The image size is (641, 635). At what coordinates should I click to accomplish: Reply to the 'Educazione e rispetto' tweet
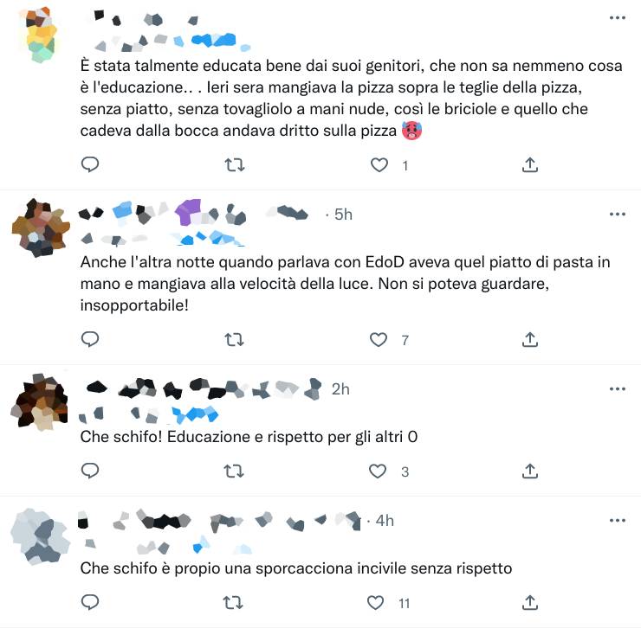point(90,471)
